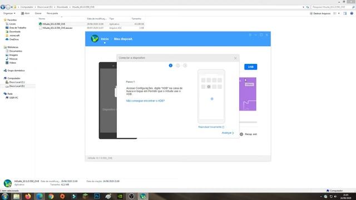Open the "Não consegue encontrar o HDB?" link

coord(145,101)
